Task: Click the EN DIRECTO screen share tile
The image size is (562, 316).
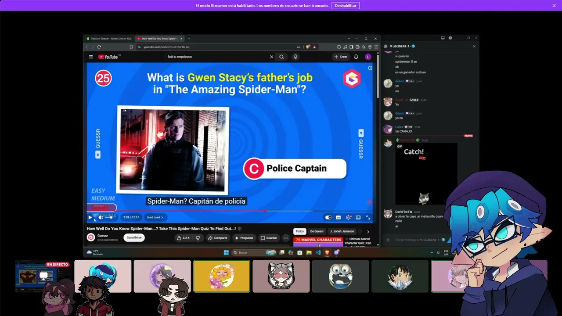Action: (x=43, y=276)
